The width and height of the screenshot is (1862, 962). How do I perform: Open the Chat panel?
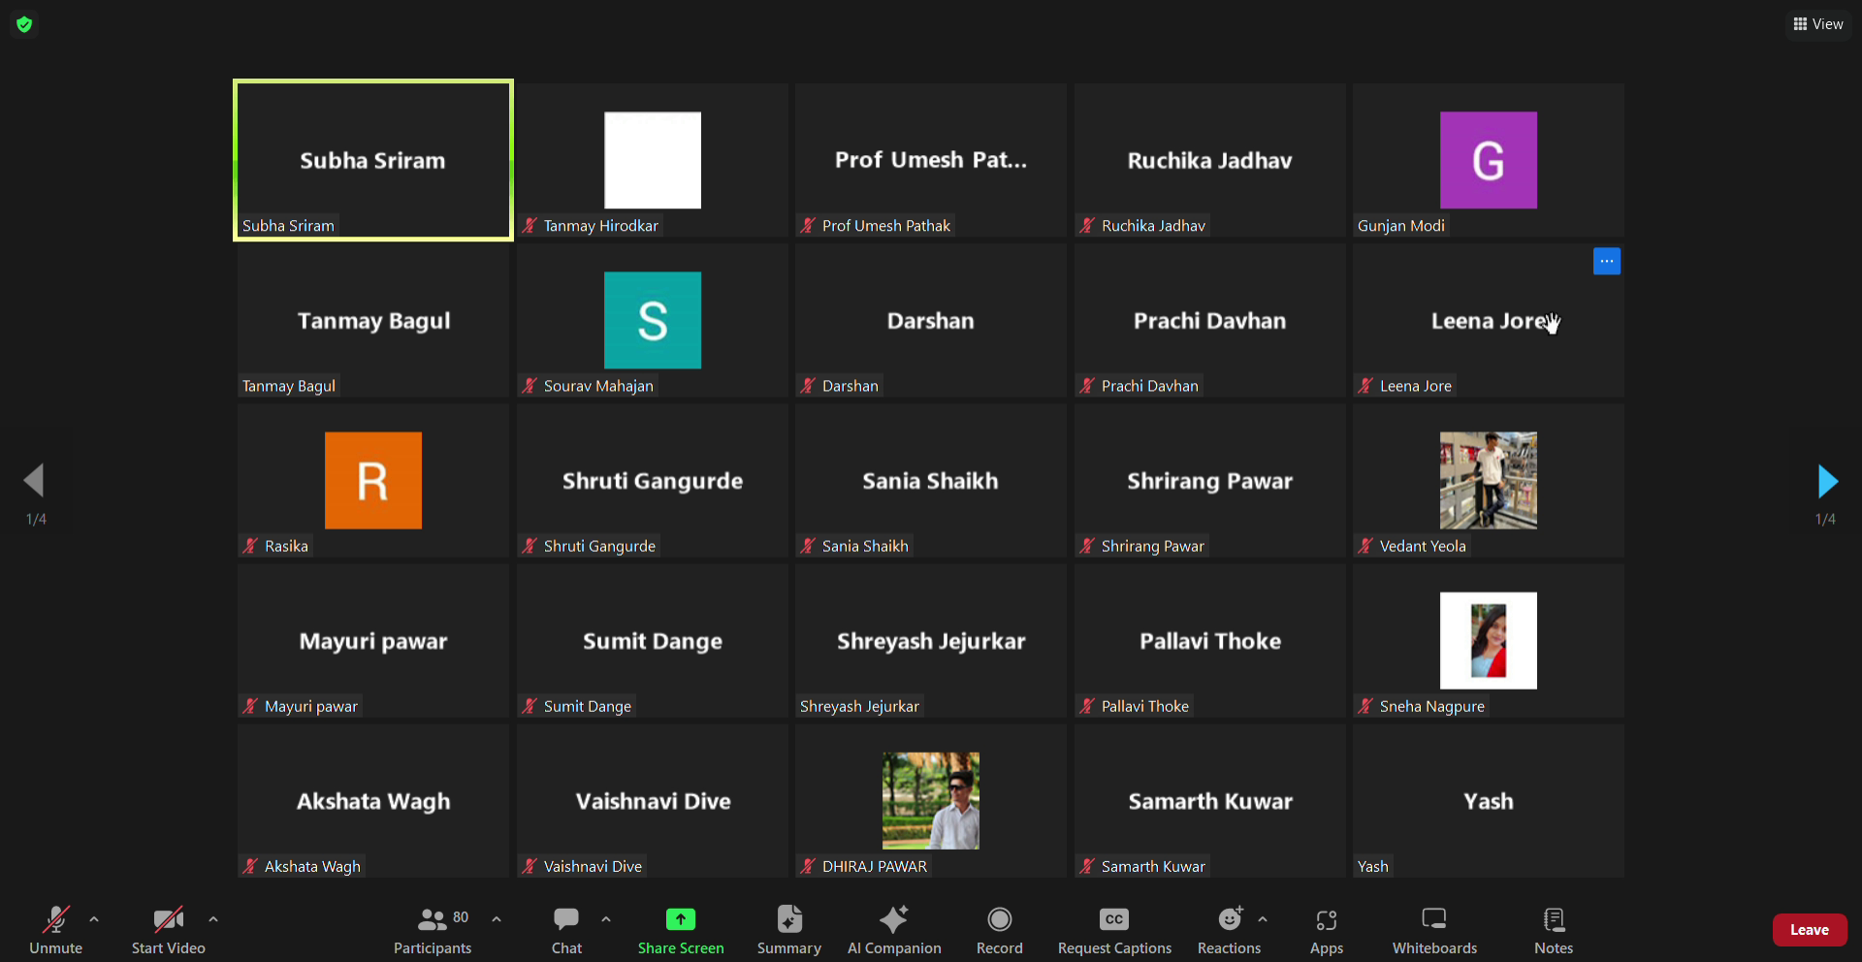566,930
